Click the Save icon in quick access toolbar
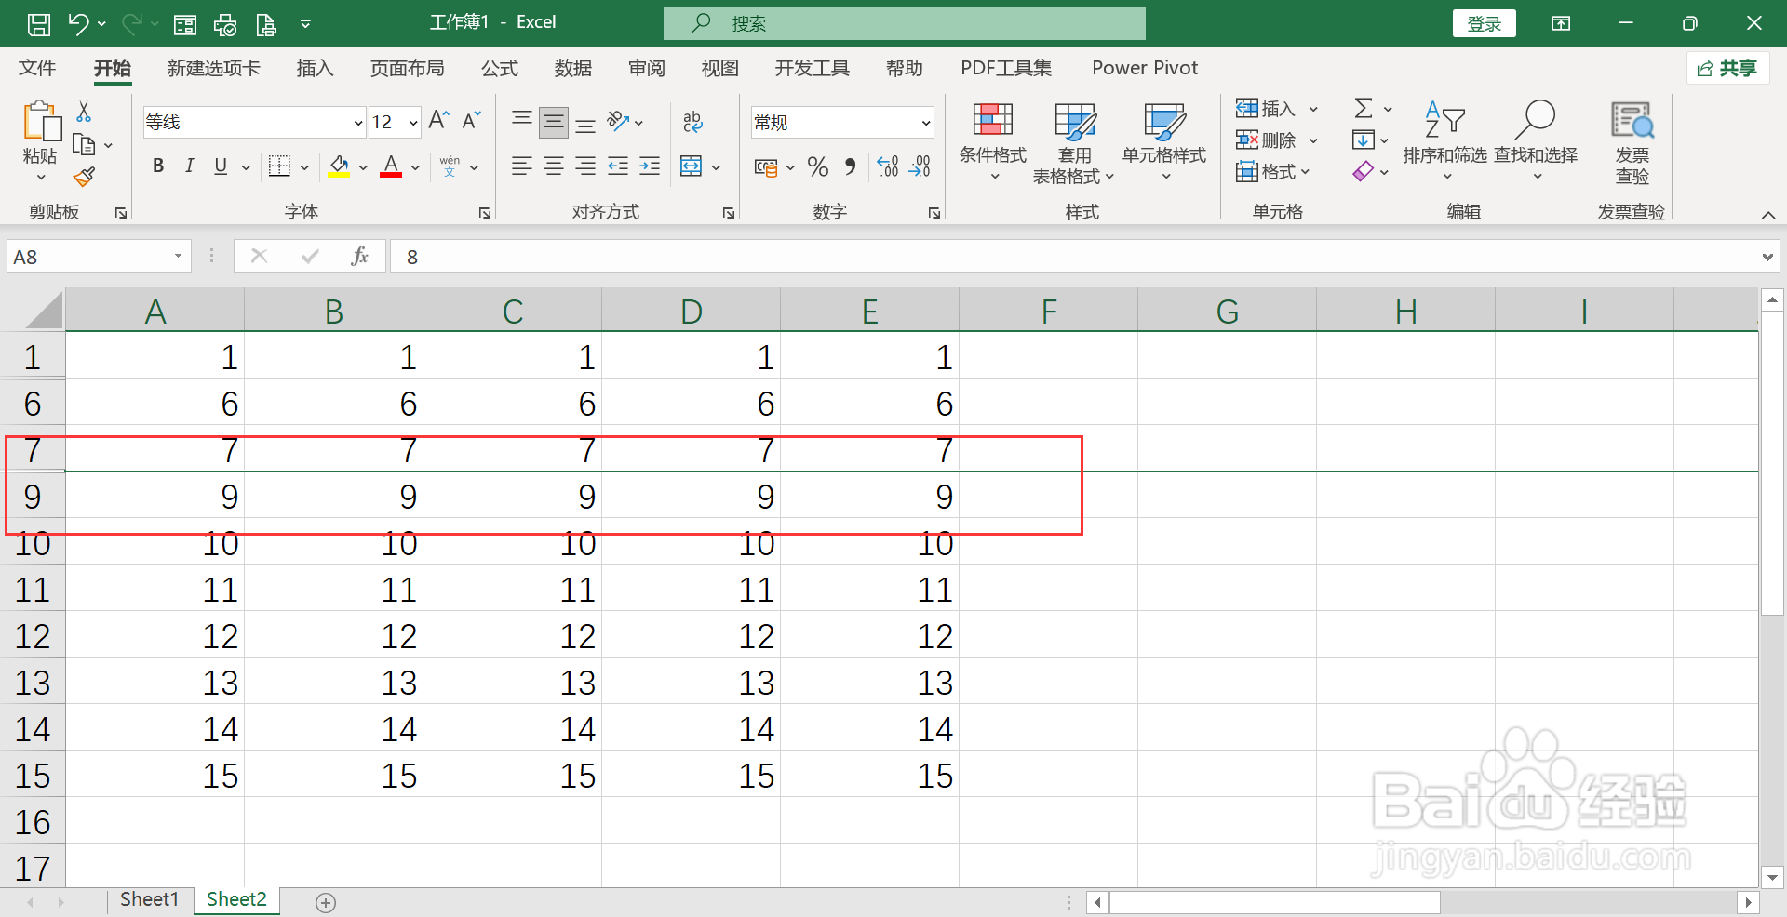The height and width of the screenshot is (917, 1787). tap(39, 24)
